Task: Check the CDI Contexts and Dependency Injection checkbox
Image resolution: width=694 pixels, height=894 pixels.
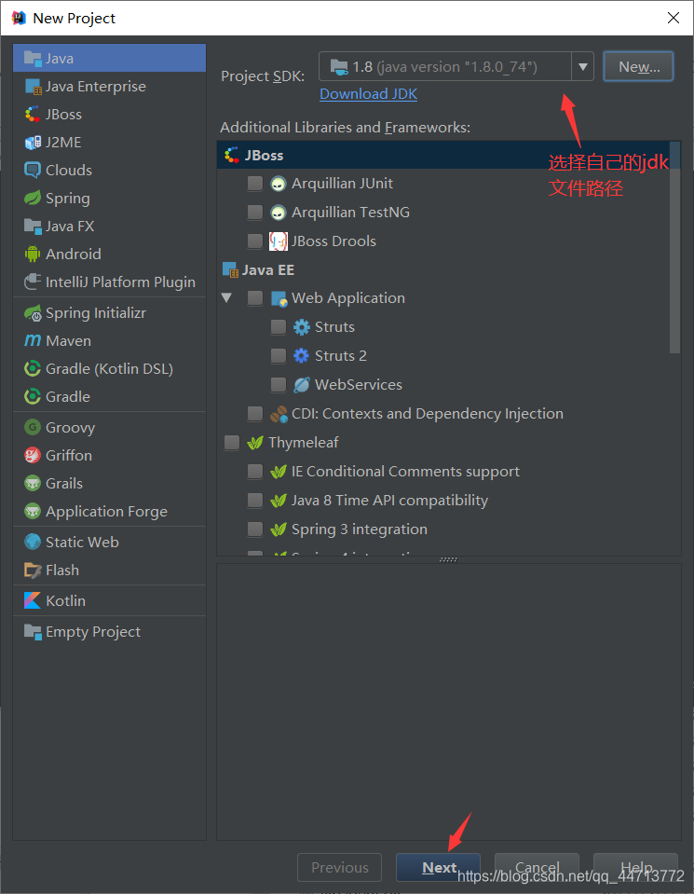Action: click(254, 414)
